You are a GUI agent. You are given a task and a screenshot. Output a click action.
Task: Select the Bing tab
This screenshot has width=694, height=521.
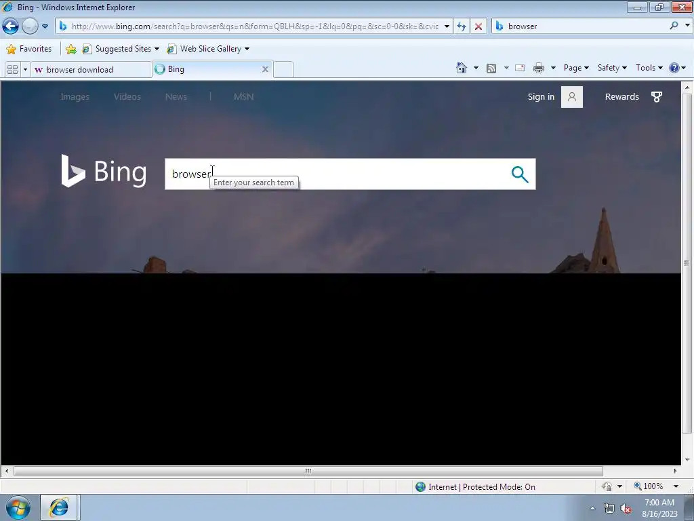[208, 69]
